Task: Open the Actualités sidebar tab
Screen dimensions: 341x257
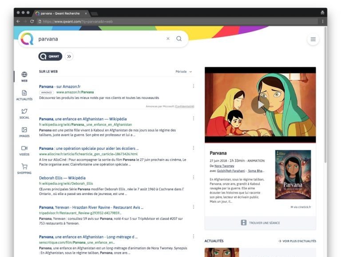Action: [24, 95]
